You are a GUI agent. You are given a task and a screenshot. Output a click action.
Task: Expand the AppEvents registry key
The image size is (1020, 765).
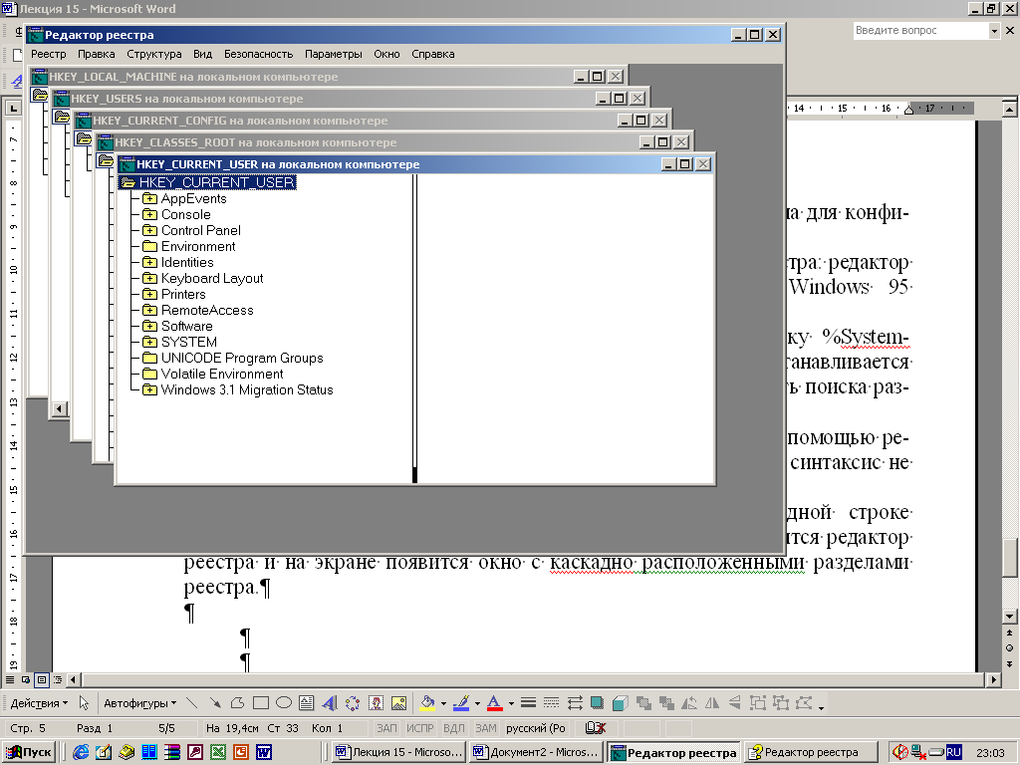[149, 198]
